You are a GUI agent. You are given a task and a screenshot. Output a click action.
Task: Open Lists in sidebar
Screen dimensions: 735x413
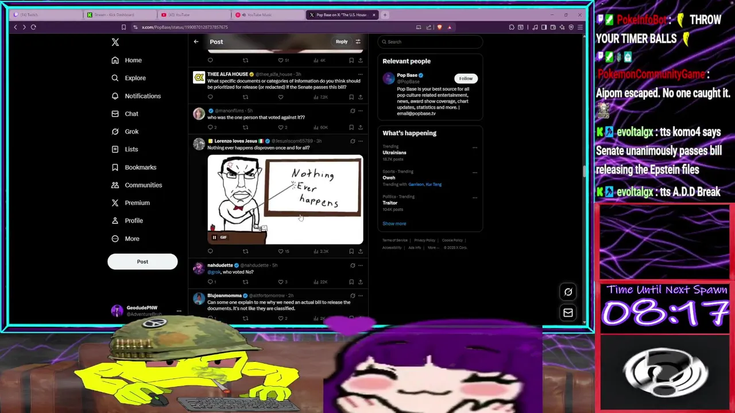(125, 149)
